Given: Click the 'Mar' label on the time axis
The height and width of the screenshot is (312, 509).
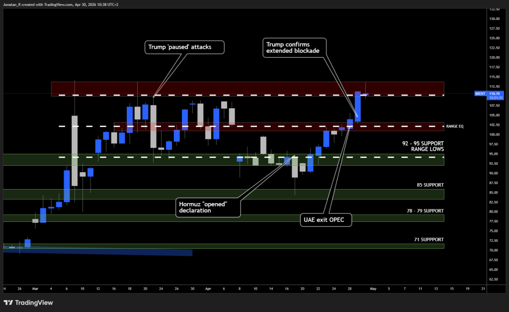Looking at the screenshot, I should tap(35, 288).
